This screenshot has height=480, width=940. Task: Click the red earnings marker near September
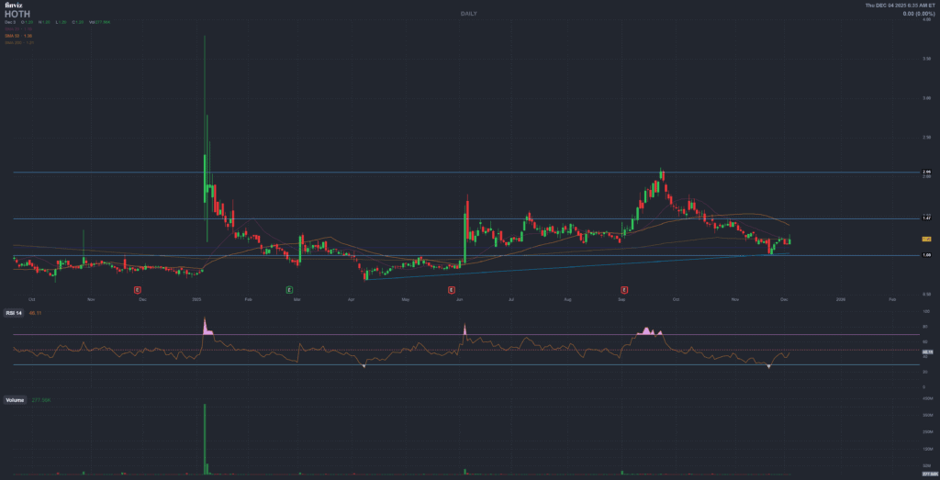pos(624,289)
